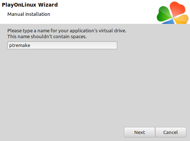
Task: Click the yellow leaf of the logo
Action: pos(182,19)
